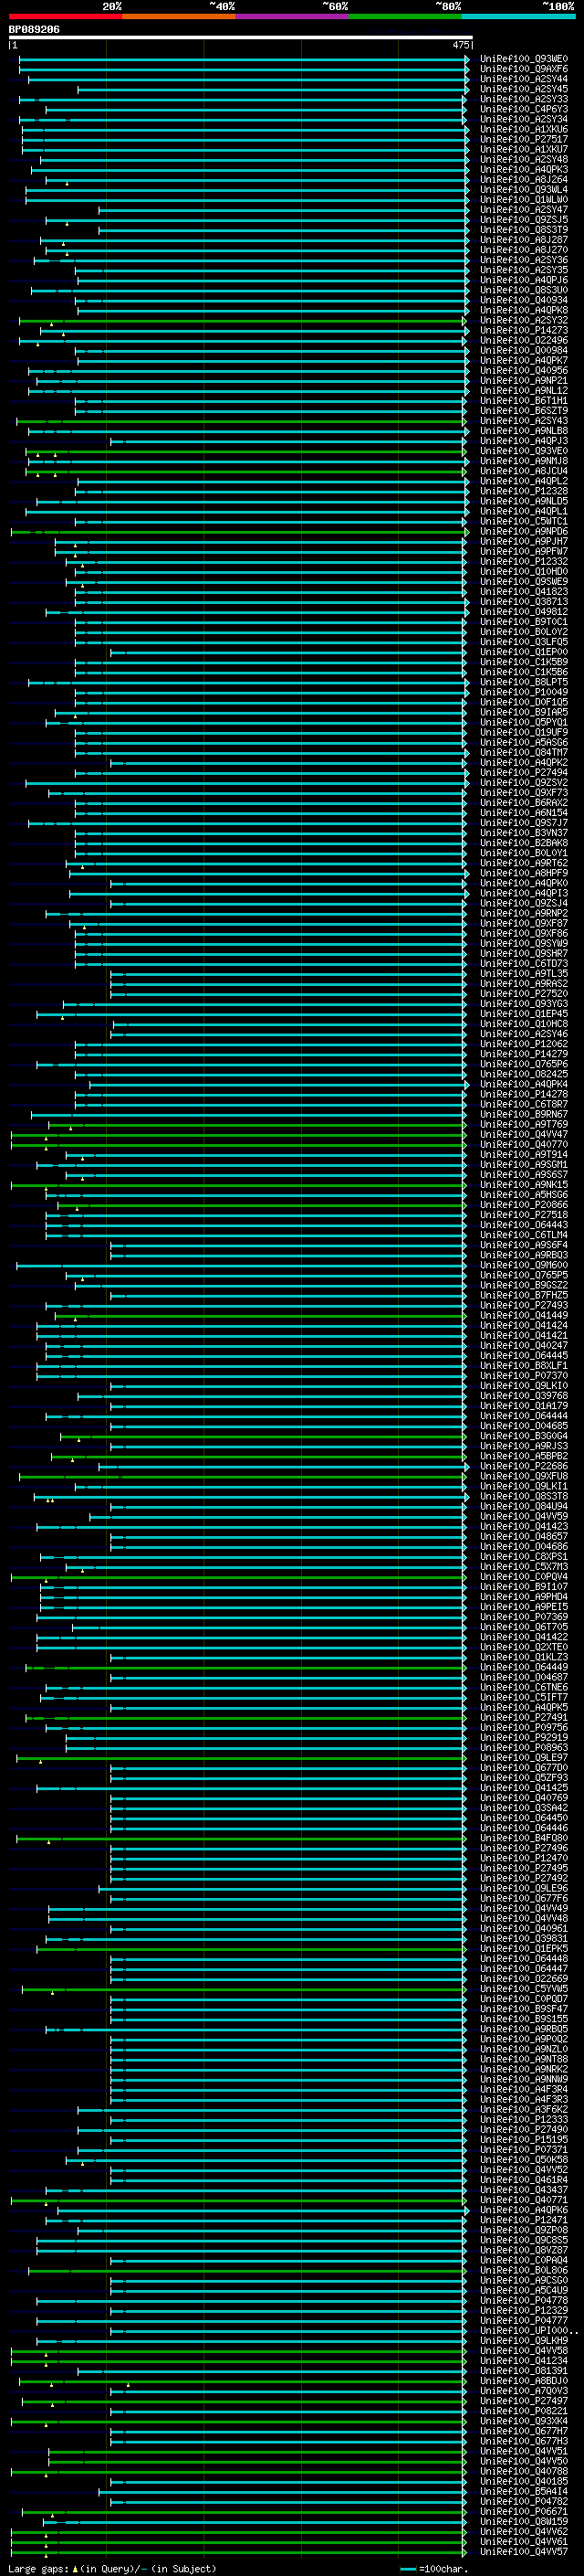Choose the UniRef100_P12471 entry
584x2576 pixels.
click(x=524, y=2220)
